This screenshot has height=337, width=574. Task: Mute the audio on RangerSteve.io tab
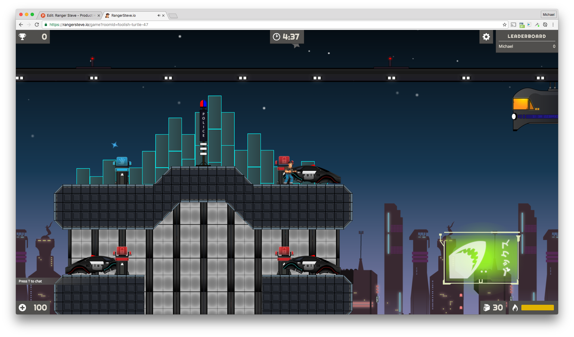[159, 16]
